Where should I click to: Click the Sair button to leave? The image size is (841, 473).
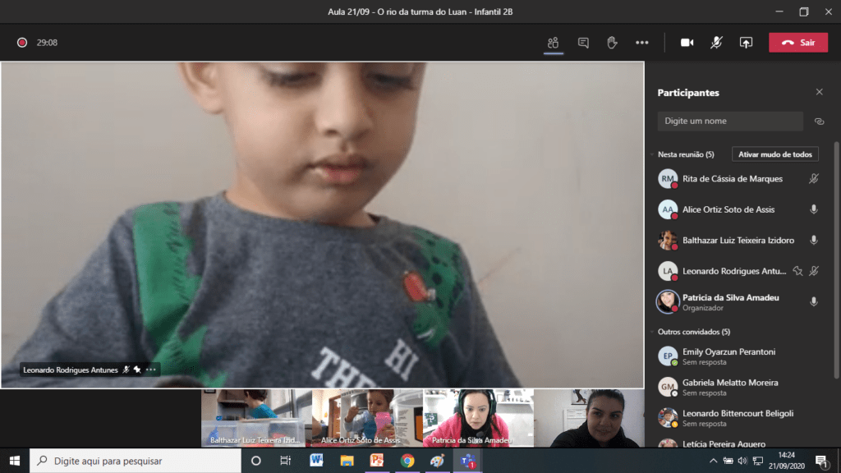click(797, 43)
